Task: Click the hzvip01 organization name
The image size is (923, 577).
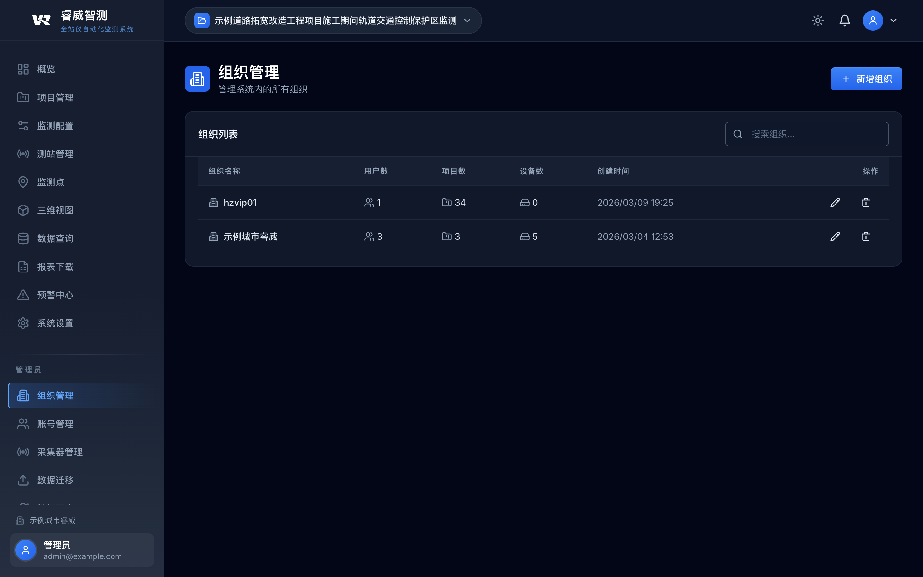Action: (240, 203)
